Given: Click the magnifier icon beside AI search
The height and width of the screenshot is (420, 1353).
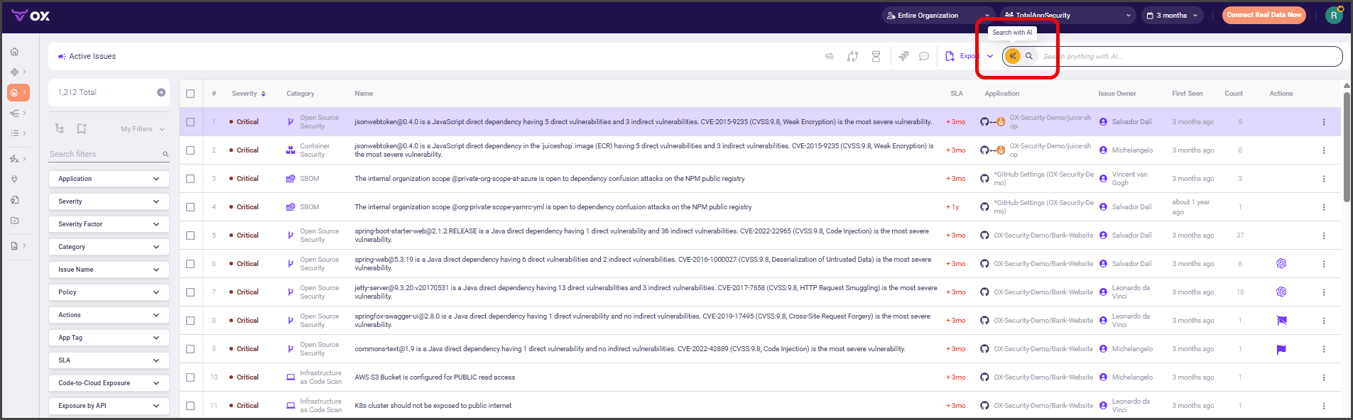Looking at the screenshot, I should (1029, 56).
